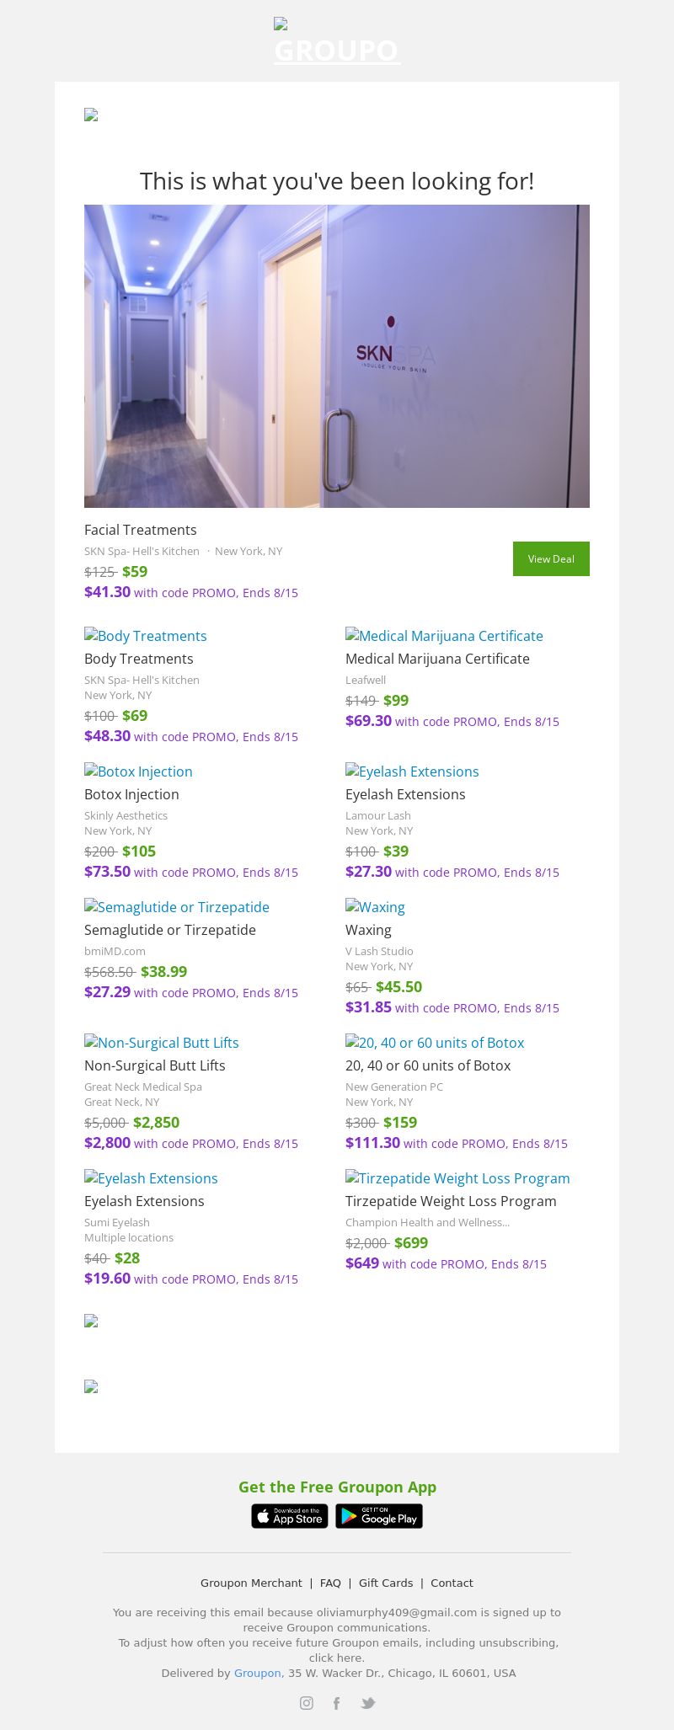Click the Contact footer link
Image resolution: width=674 pixels, height=1730 pixels.
(452, 1583)
